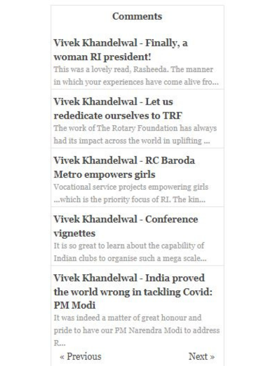Viewport: 275px width, 366px height.
Task: Open 'India proved the world wrong' comment link
Action: coord(133,292)
